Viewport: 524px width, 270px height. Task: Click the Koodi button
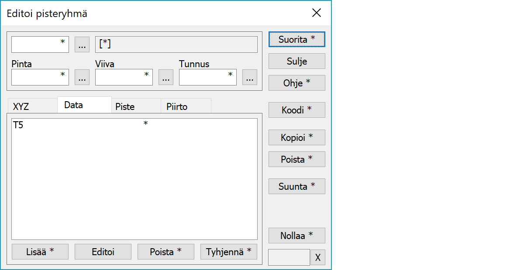coord(296,110)
